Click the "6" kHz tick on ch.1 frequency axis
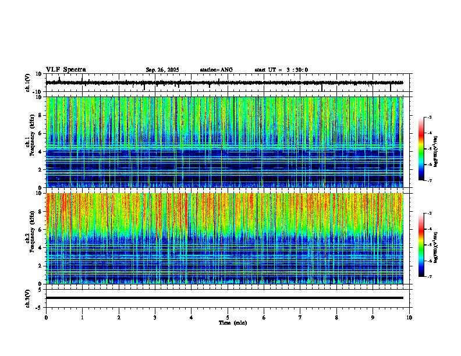The width and height of the screenshot is (461, 356). [x=41, y=133]
